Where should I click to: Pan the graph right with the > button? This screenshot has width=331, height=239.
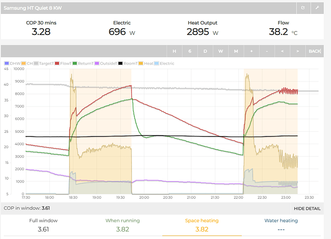pos(297,51)
